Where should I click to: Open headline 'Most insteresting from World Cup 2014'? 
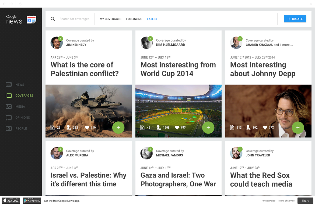178,69
